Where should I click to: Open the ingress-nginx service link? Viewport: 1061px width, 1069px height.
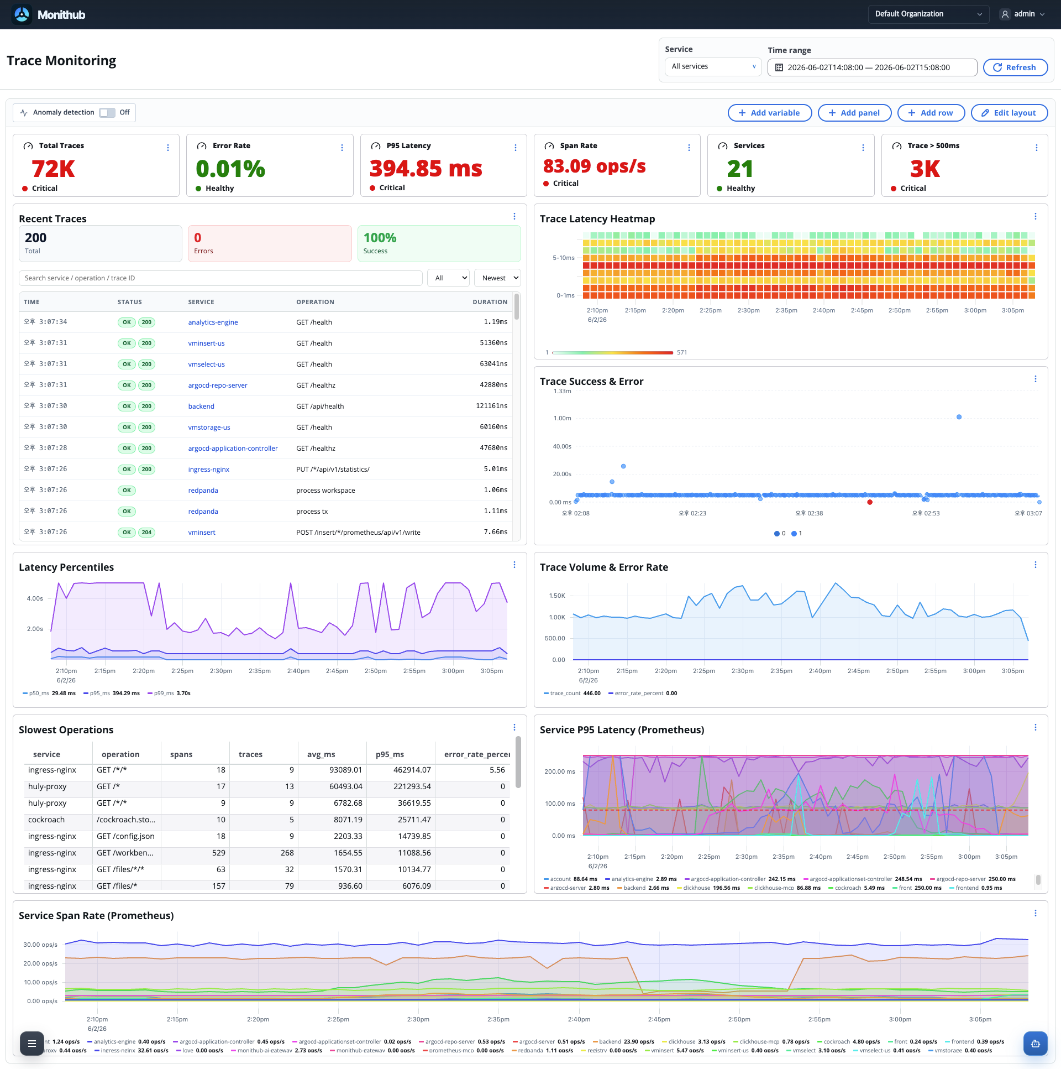click(208, 470)
